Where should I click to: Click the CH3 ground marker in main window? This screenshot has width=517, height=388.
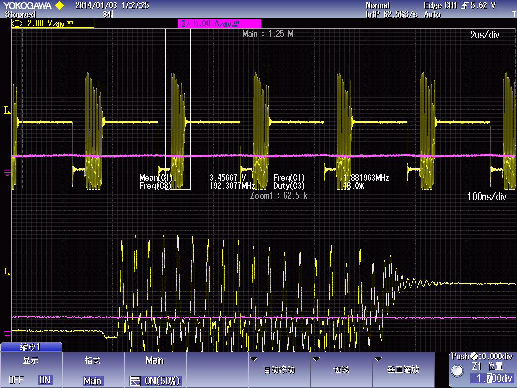click(7, 172)
